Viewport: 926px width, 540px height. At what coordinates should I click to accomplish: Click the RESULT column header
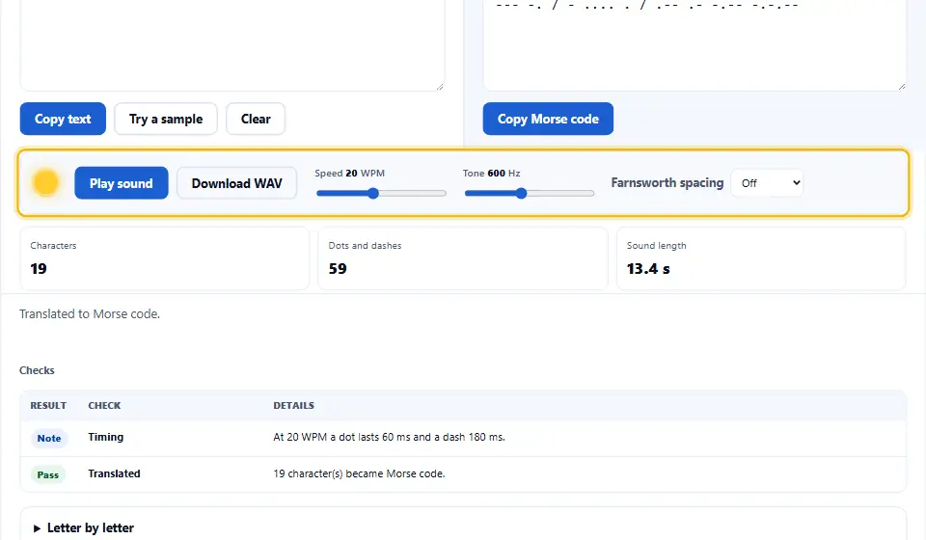coord(48,405)
